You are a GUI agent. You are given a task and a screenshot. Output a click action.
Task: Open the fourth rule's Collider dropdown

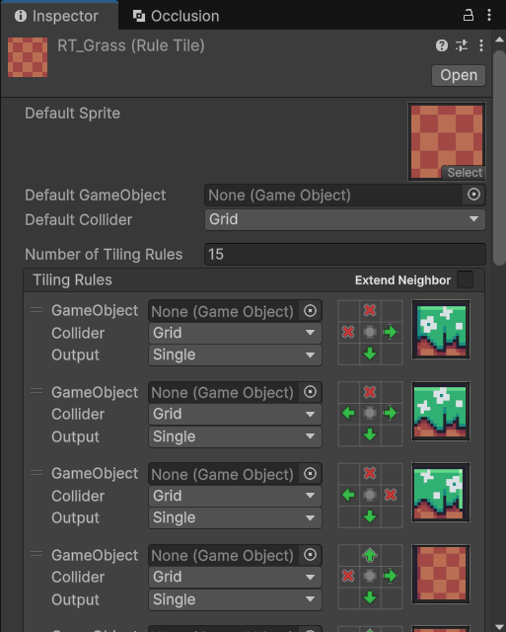pos(235,577)
